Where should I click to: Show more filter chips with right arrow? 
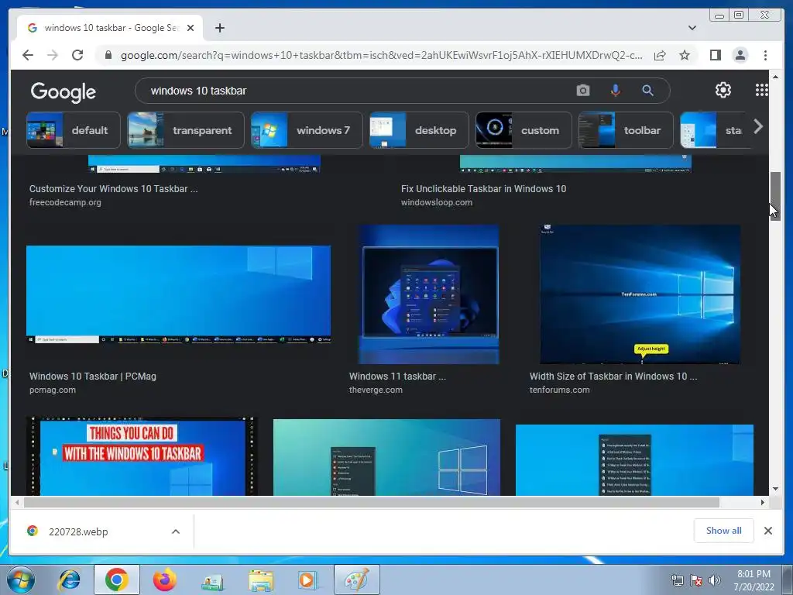tap(757, 126)
